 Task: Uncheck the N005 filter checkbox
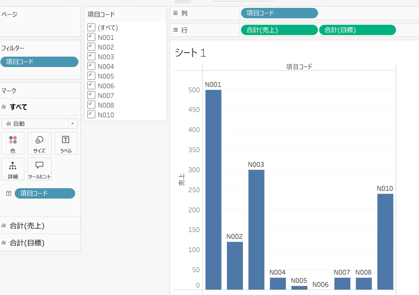click(91, 76)
